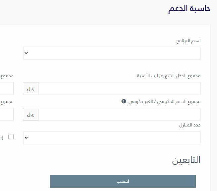Open the اسم البرنامج dropdown list
The height and width of the screenshot is (191, 217).
(112, 53)
